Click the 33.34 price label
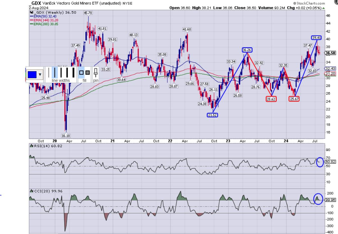Viewport: 338px width, 234px height. [231, 61]
